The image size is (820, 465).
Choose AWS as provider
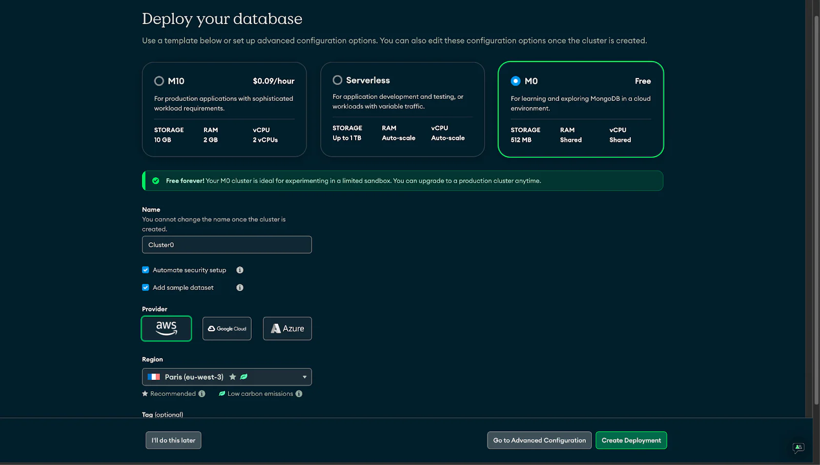click(167, 328)
